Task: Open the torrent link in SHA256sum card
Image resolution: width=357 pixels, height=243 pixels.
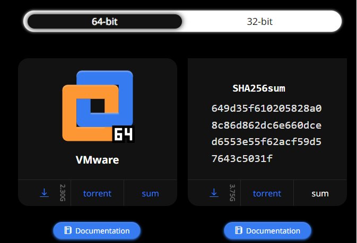Action: point(267,193)
